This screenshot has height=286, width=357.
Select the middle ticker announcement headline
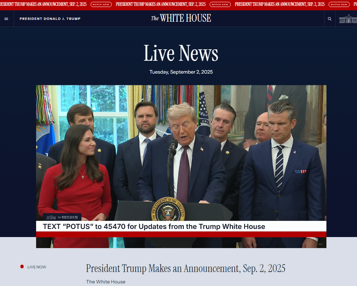(161, 4)
